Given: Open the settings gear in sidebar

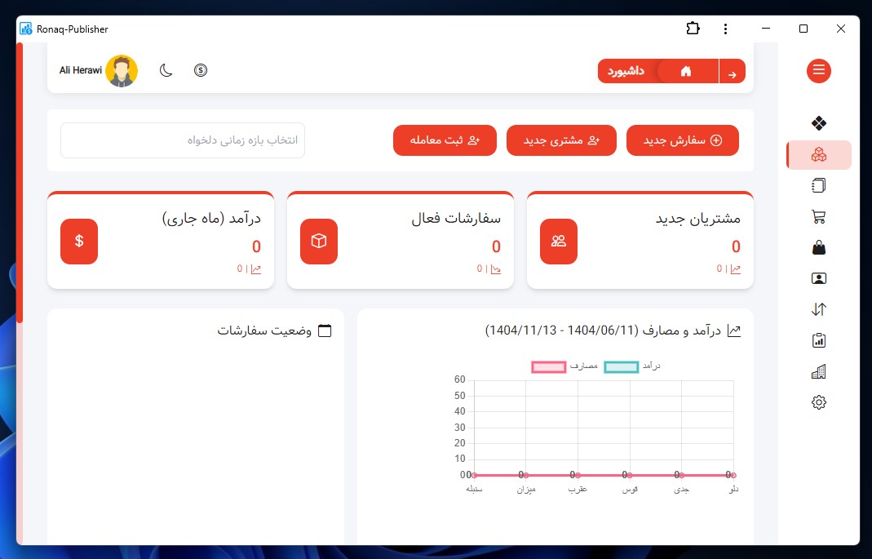Looking at the screenshot, I should coord(819,402).
